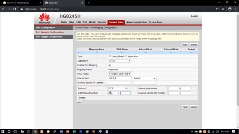Open the network status tray icon
The image size is (239, 134).
tap(213, 131)
